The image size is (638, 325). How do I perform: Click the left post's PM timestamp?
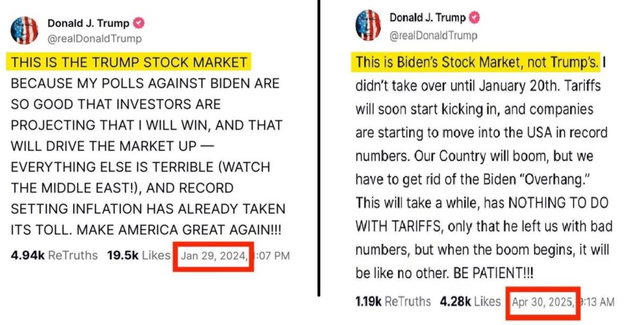coord(271,256)
